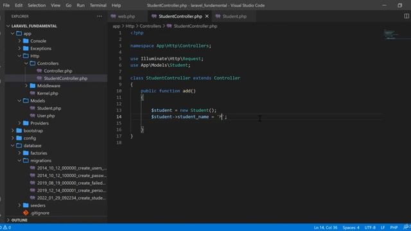Viewport: 411px width, 231px height.
Task: Open the Edit menu
Action: coord(19,5)
